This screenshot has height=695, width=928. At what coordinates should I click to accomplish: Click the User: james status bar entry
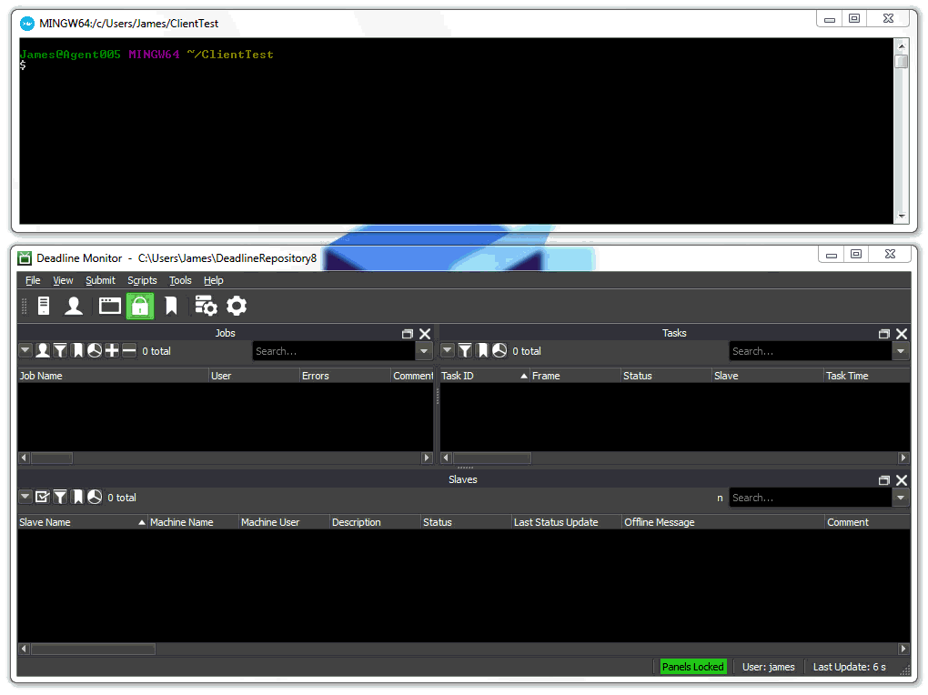click(x=769, y=667)
